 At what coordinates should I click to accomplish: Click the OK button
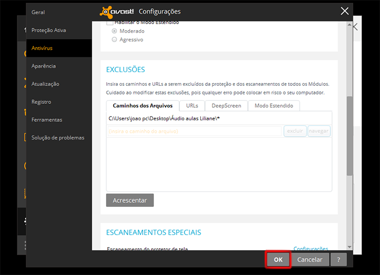tap(278, 260)
